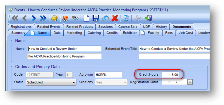The width and height of the screenshot is (224, 105).
Task: Click the Registration Cutoff date field
Action: coord(175,82)
